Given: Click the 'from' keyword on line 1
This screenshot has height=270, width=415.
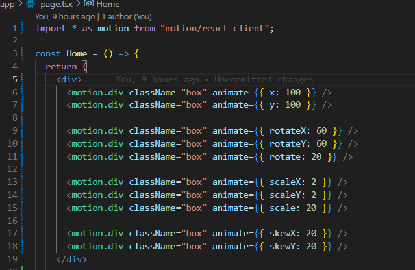Looking at the screenshot, I should tap(145, 28).
